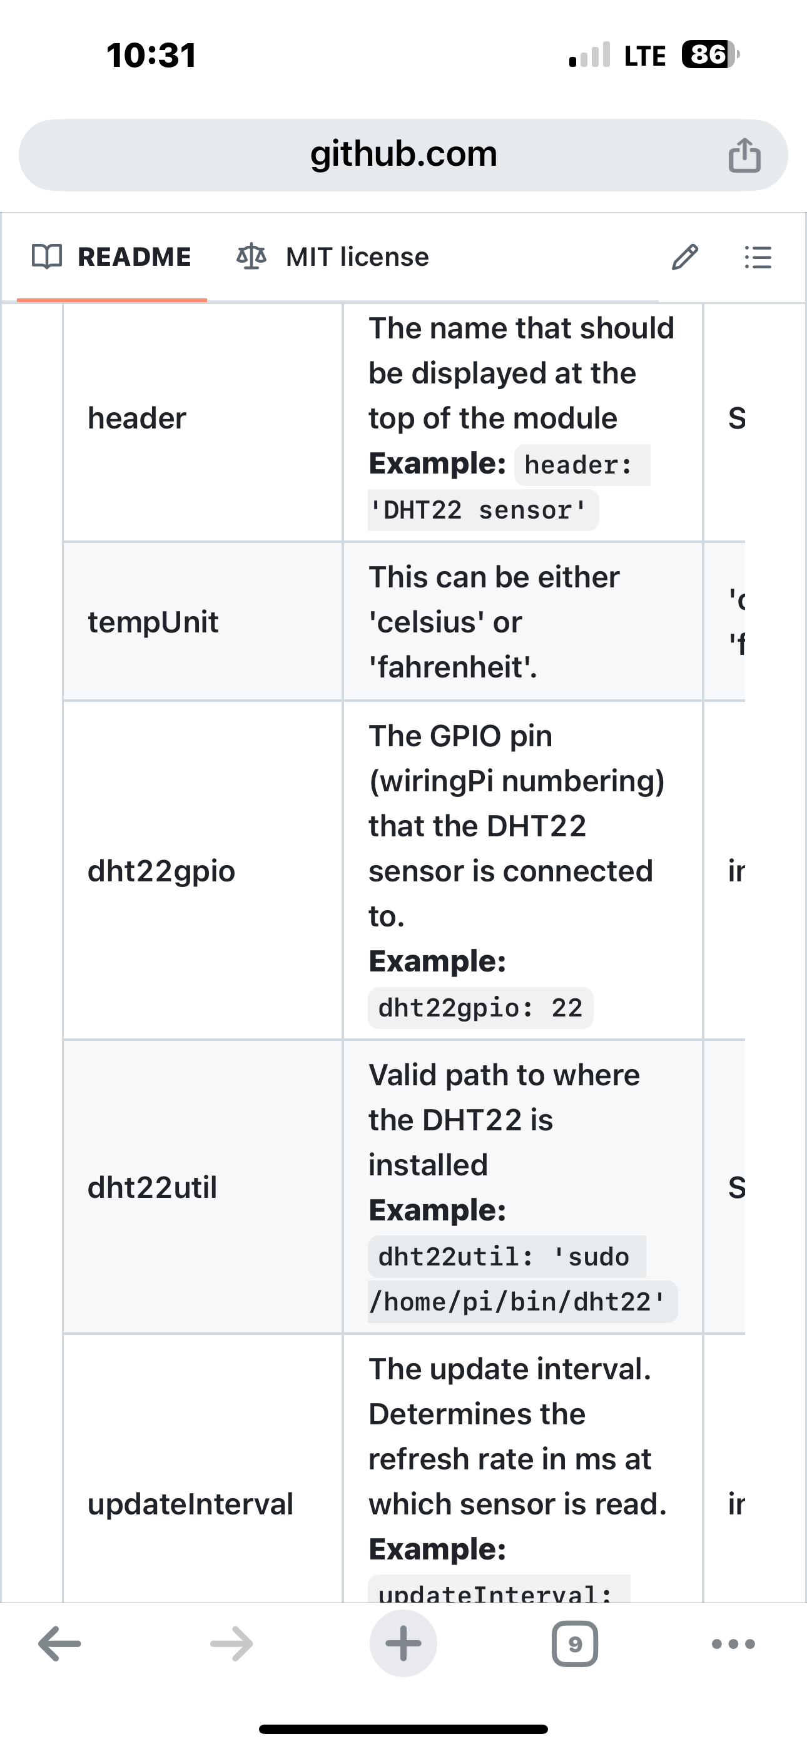Tap the share icon in address bar
Image resolution: width=807 pixels, height=1749 pixels.
744,156
